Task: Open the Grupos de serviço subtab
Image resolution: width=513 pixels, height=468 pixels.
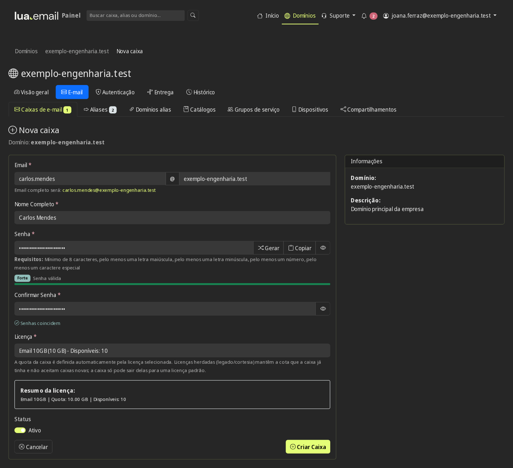Action: point(254,110)
